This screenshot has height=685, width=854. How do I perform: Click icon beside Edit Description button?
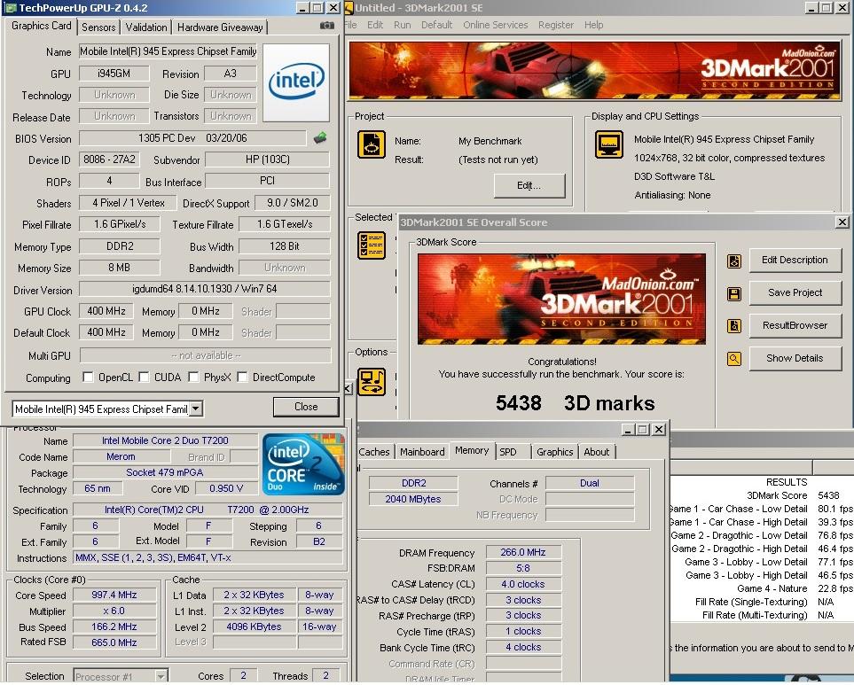(734, 261)
